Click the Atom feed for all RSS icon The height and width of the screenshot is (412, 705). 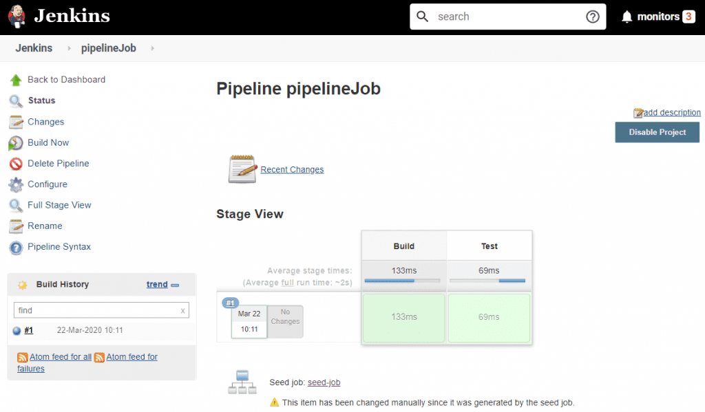click(x=23, y=357)
